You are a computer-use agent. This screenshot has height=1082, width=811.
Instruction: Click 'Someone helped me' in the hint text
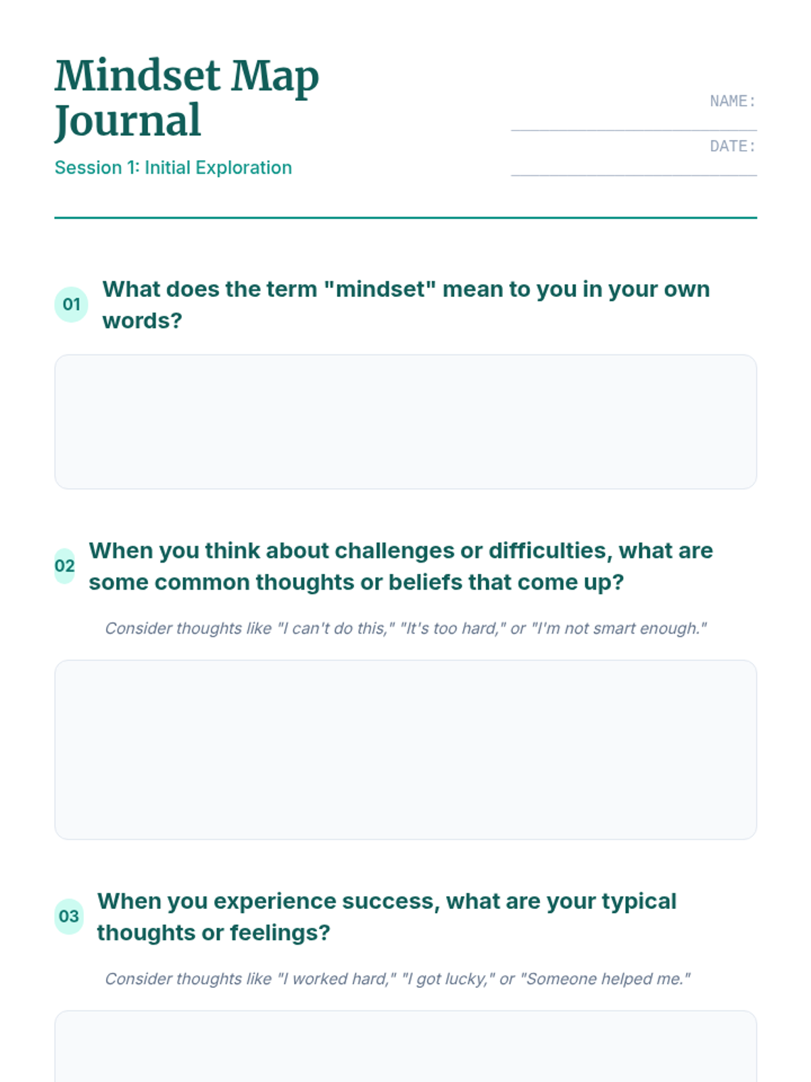click(x=605, y=979)
